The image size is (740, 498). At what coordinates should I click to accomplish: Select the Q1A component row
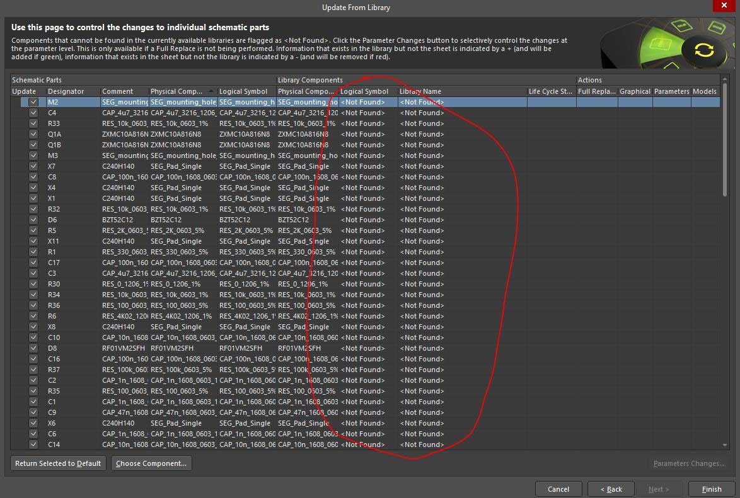tap(189, 134)
